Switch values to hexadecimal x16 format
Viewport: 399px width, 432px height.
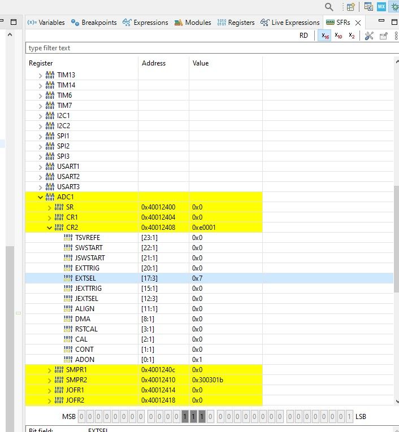[325, 36]
